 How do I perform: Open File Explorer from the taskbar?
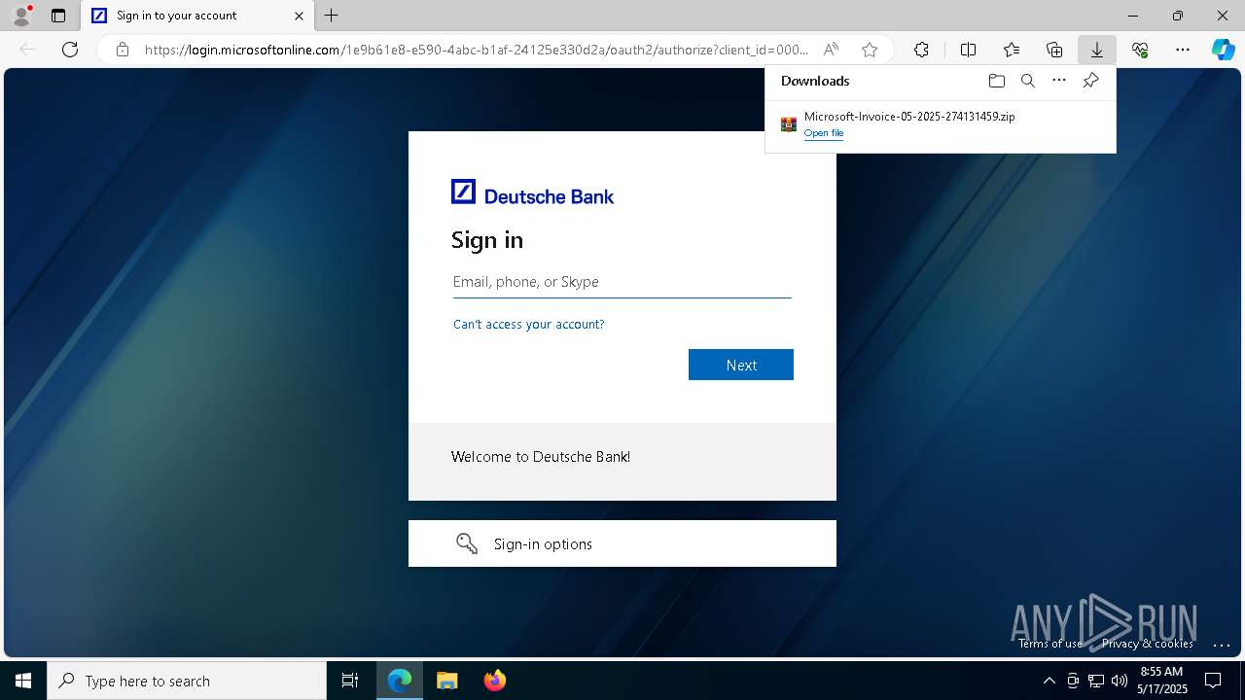point(446,681)
